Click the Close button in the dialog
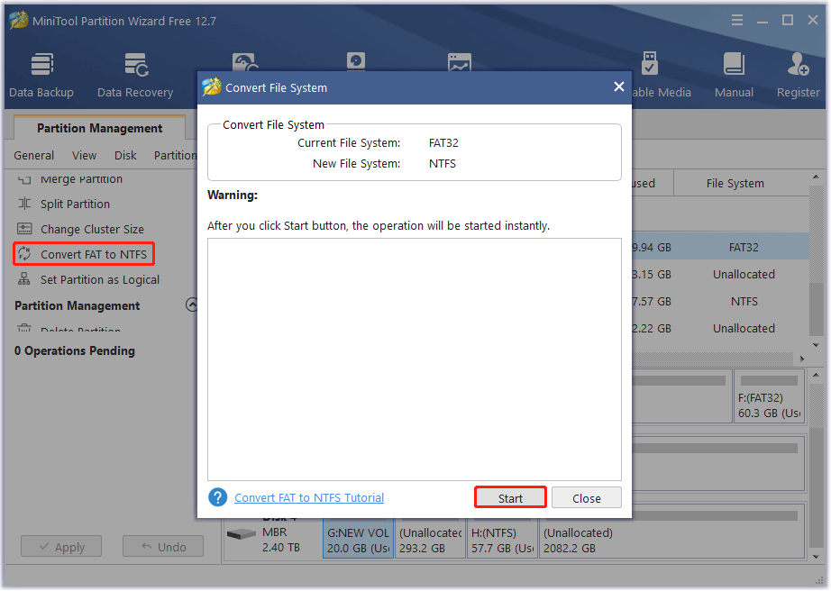Screen dimensions: 831x591 click(586, 498)
